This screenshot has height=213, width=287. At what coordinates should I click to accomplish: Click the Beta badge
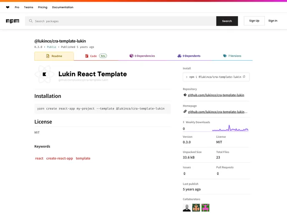click(103, 56)
